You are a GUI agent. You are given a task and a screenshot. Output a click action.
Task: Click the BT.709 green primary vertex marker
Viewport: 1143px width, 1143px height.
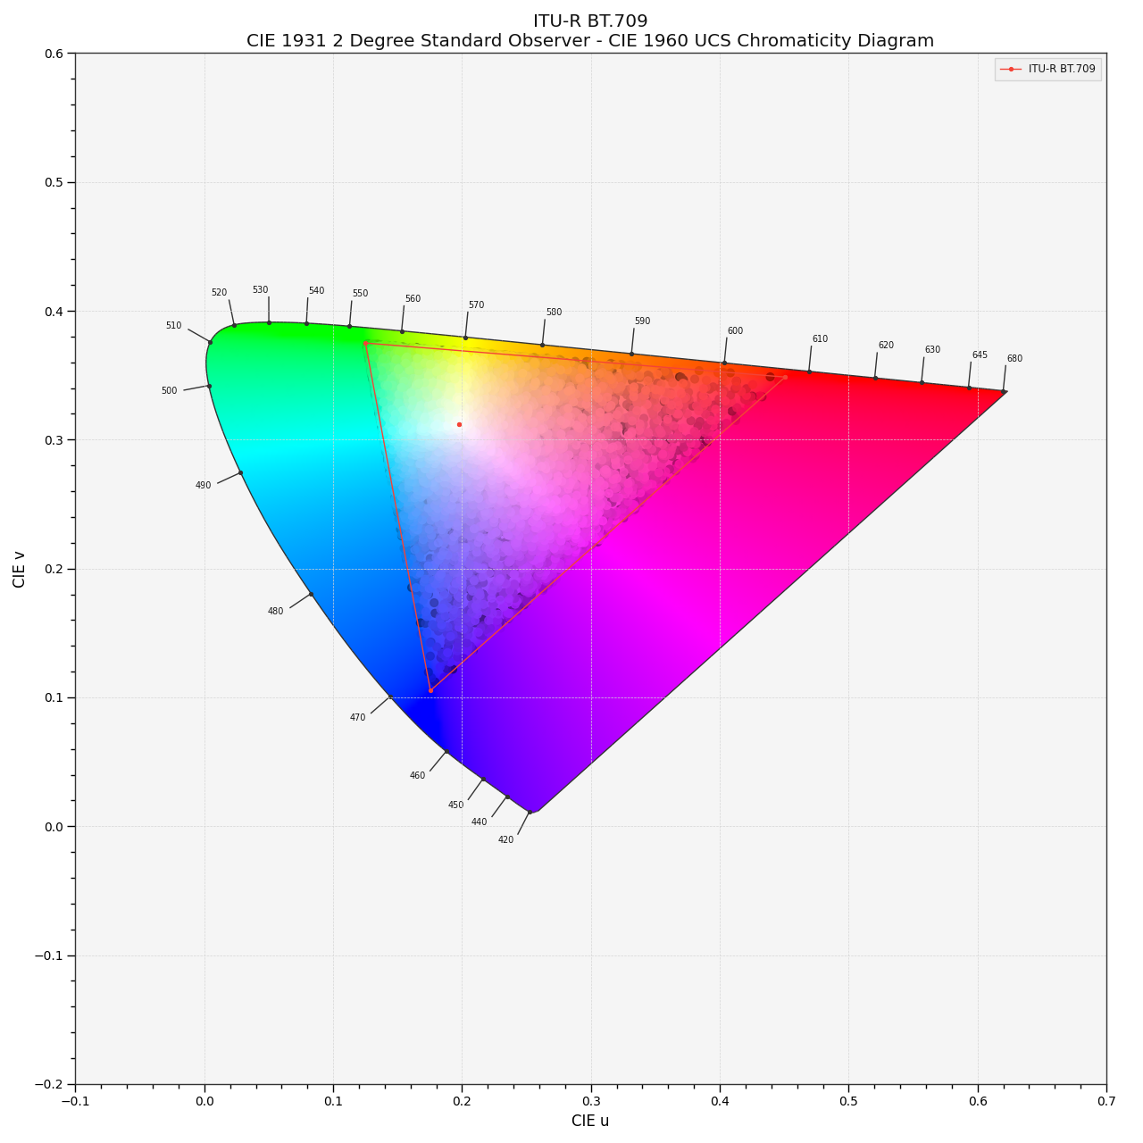(x=365, y=343)
